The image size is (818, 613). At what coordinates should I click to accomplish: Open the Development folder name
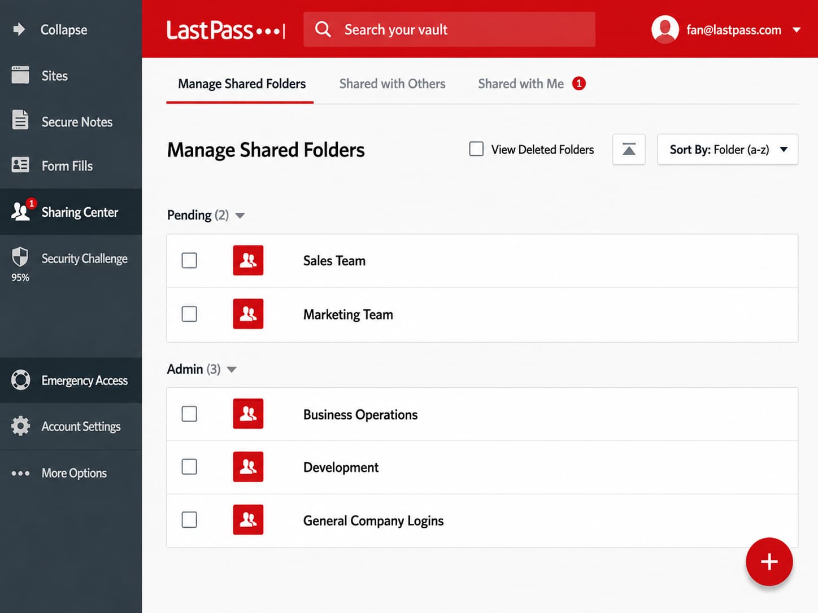[341, 467]
